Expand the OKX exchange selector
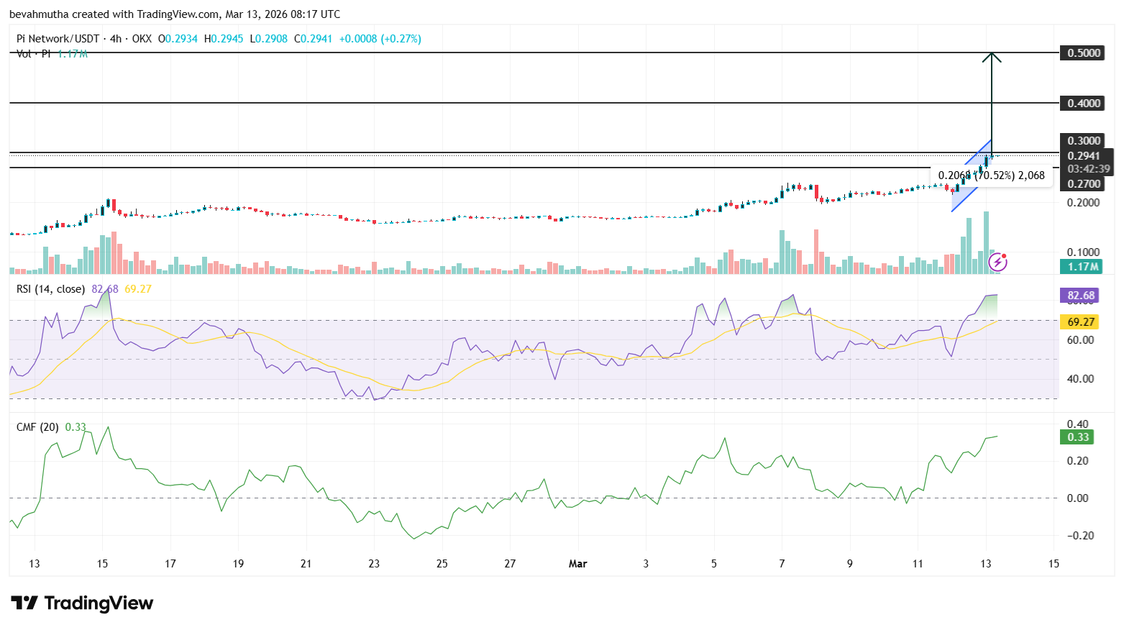1124x630 pixels. (142, 39)
